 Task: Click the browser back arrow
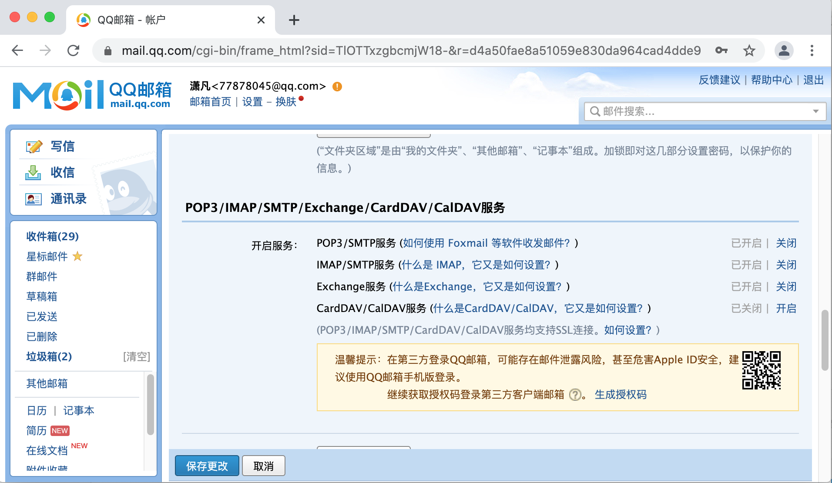[x=17, y=50]
